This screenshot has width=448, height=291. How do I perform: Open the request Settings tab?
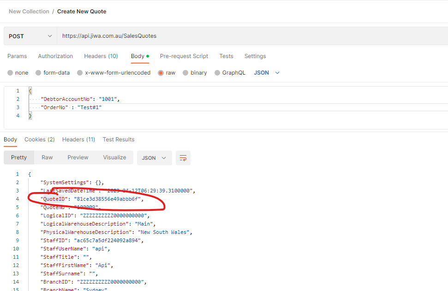[255, 56]
